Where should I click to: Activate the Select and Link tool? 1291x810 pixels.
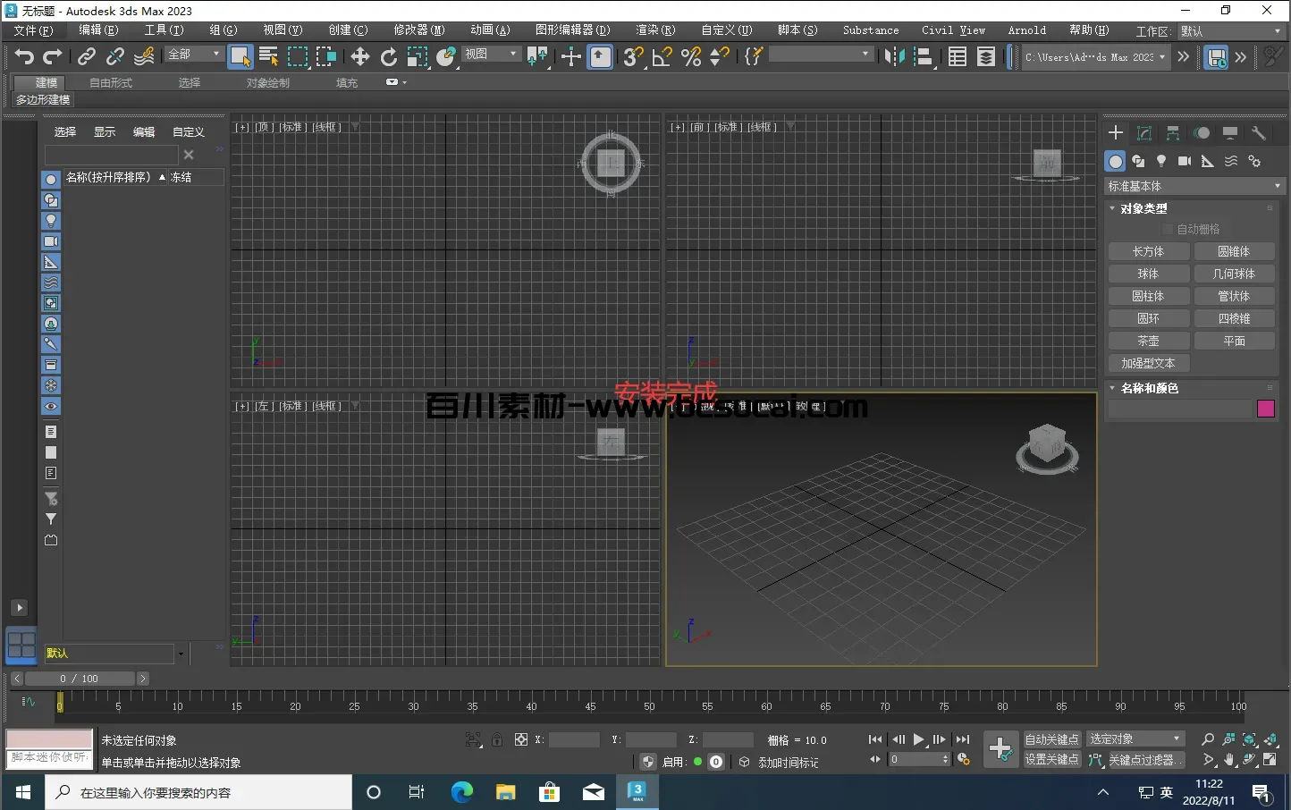(87, 56)
